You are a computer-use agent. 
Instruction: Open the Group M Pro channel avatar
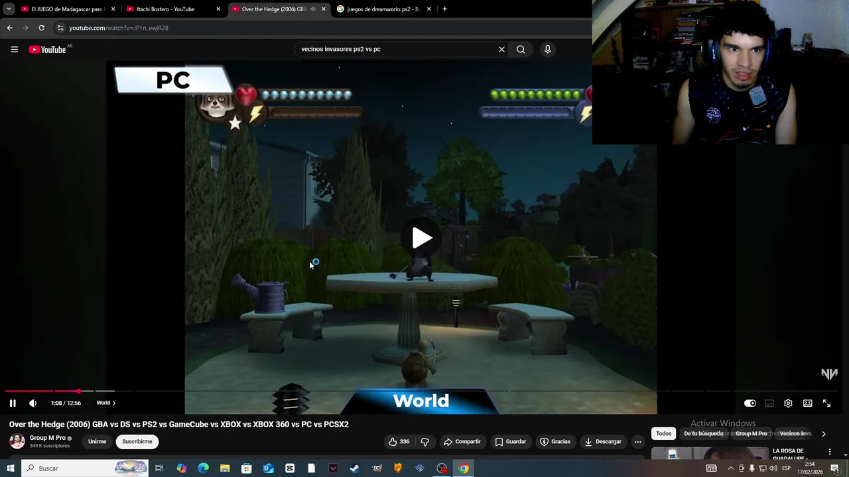tap(17, 441)
